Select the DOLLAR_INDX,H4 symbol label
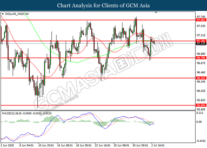Screen dimensions: 207x148 (17, 14)
